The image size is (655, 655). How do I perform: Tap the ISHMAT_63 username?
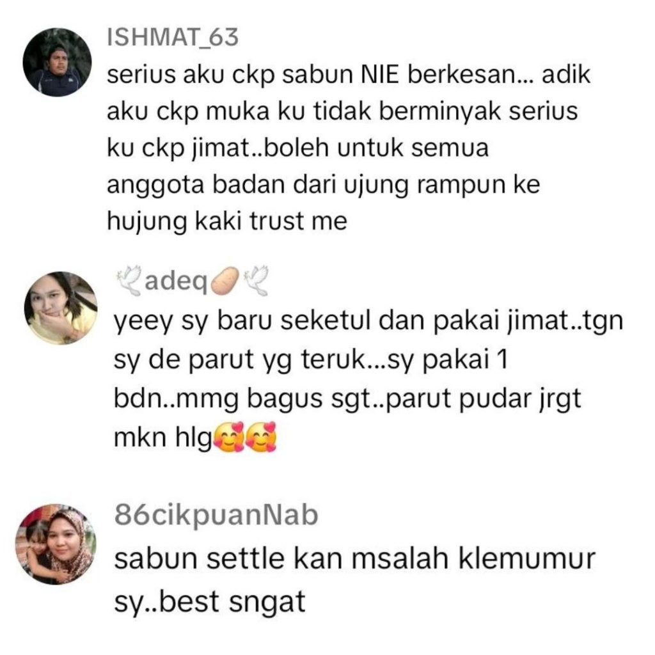point(173,37)
